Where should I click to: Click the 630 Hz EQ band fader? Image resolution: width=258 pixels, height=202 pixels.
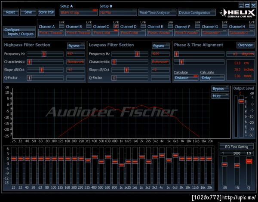(108, 157)
